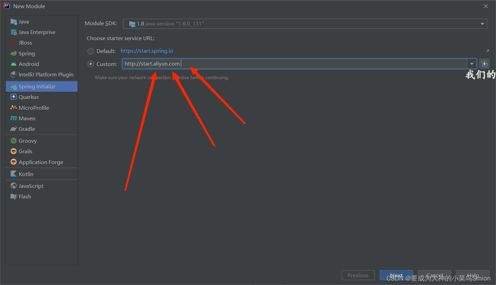Image resolution: width=496 pixels, height=285 pixels.
Task: Click the 'Choose starter service URL:' label
Action: point(120,38)
